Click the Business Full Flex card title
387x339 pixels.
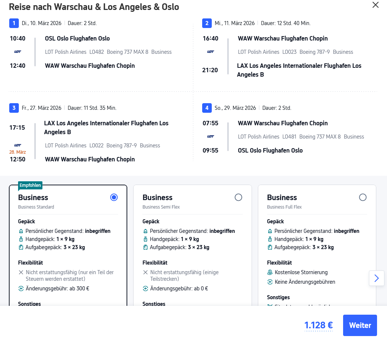(282, 198)
